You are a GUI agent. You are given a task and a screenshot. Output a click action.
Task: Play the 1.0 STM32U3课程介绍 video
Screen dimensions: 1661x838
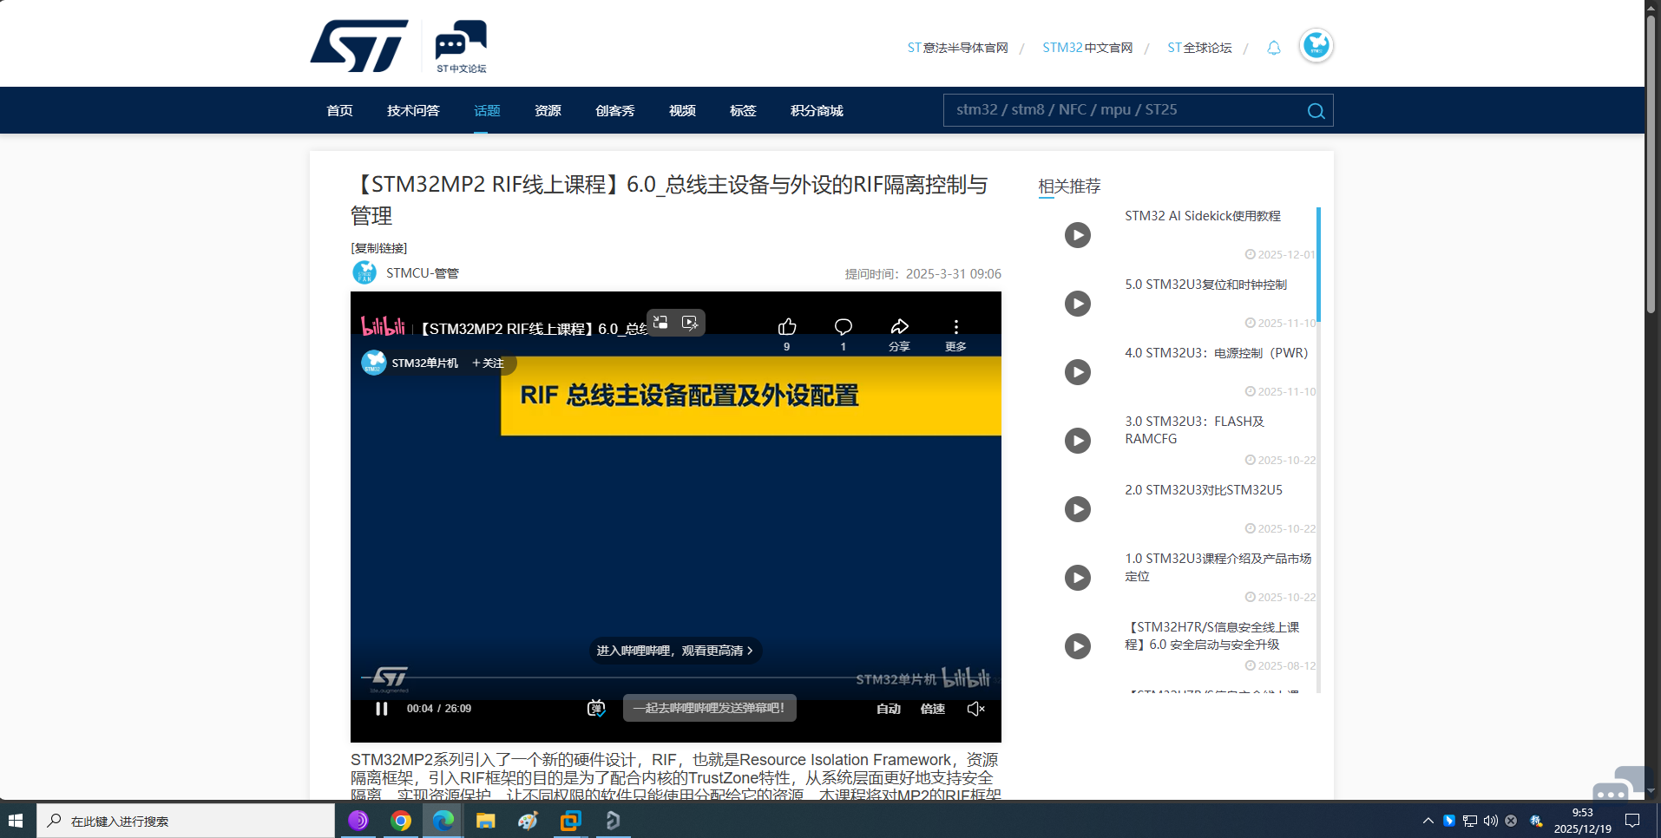pos(1078,578)
